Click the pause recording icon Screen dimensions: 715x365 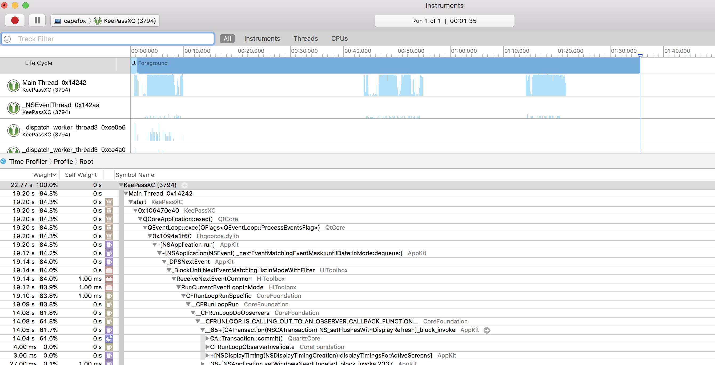(x=37, y=20)
